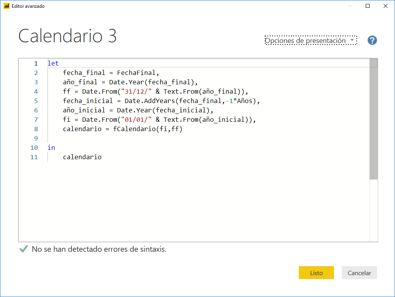Image resolution: width=395 pixels, height=297 pixels.
Task: Click line number 4 in the editor gutter
Action: coord(36,91)
